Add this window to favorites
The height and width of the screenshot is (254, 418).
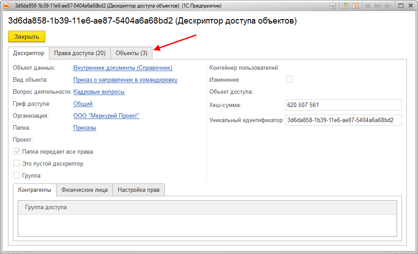click(333, 6)
